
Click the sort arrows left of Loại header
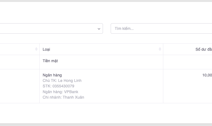click(x=36, y=49)
